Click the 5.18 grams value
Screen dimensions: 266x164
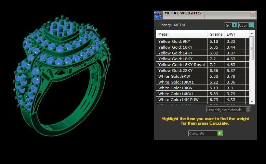[x=214, y=41]
